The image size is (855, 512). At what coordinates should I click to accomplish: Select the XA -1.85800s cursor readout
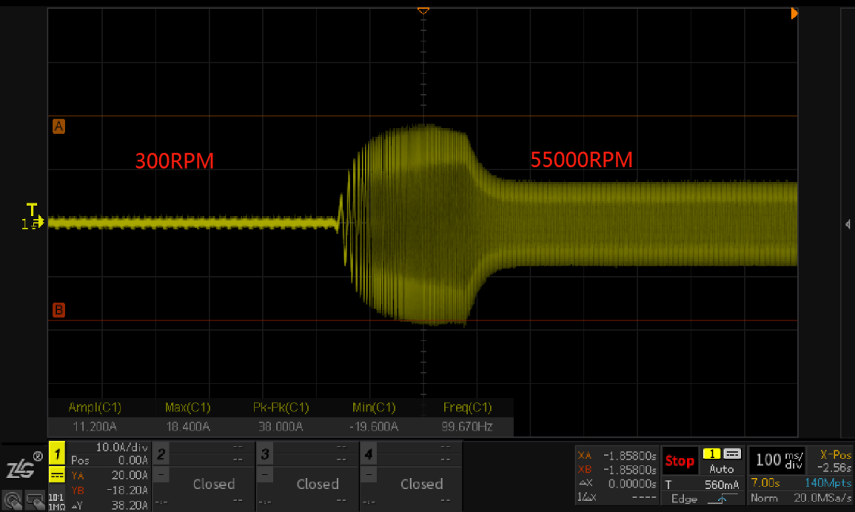click(x=617, y=455)
